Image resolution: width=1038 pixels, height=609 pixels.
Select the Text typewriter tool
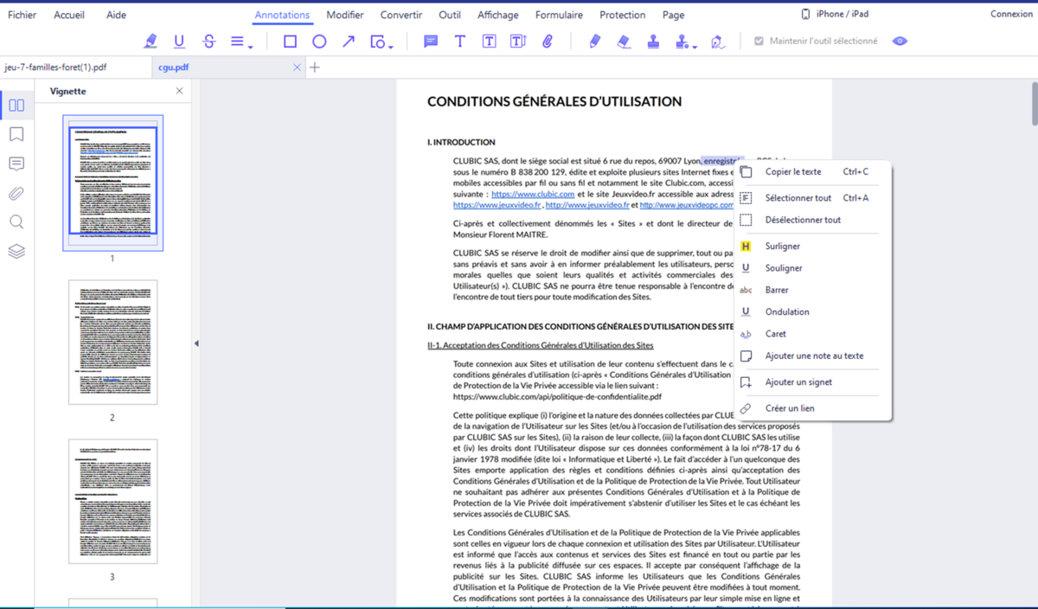pyautogui.click(x=460, y=41)
